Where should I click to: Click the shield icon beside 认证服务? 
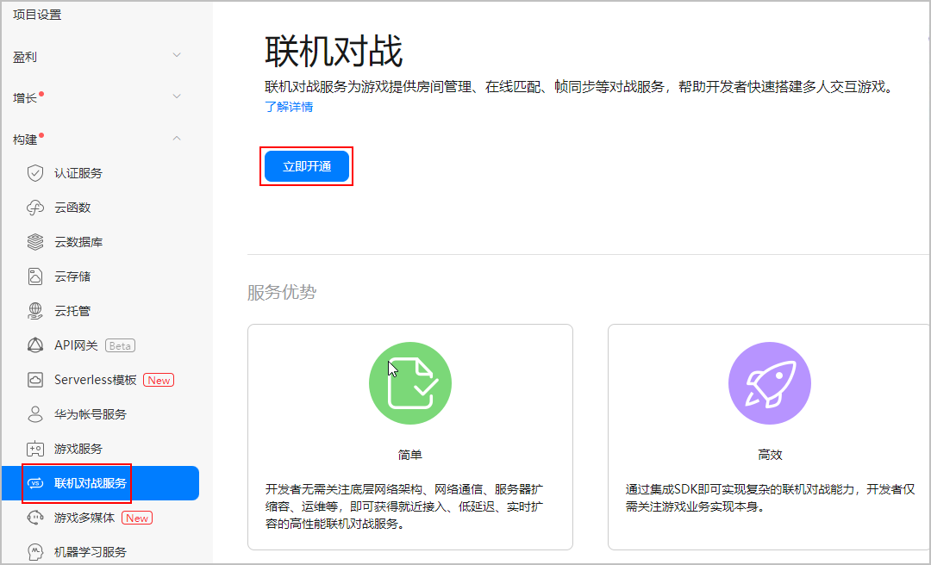tap(35, 173)
